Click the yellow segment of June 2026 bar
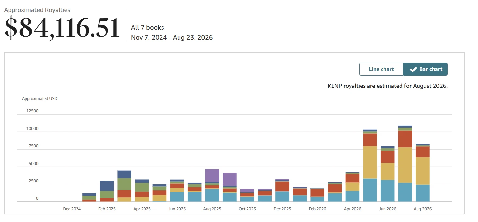Viewport: 478px width, 222px height. tap(387, 171)
